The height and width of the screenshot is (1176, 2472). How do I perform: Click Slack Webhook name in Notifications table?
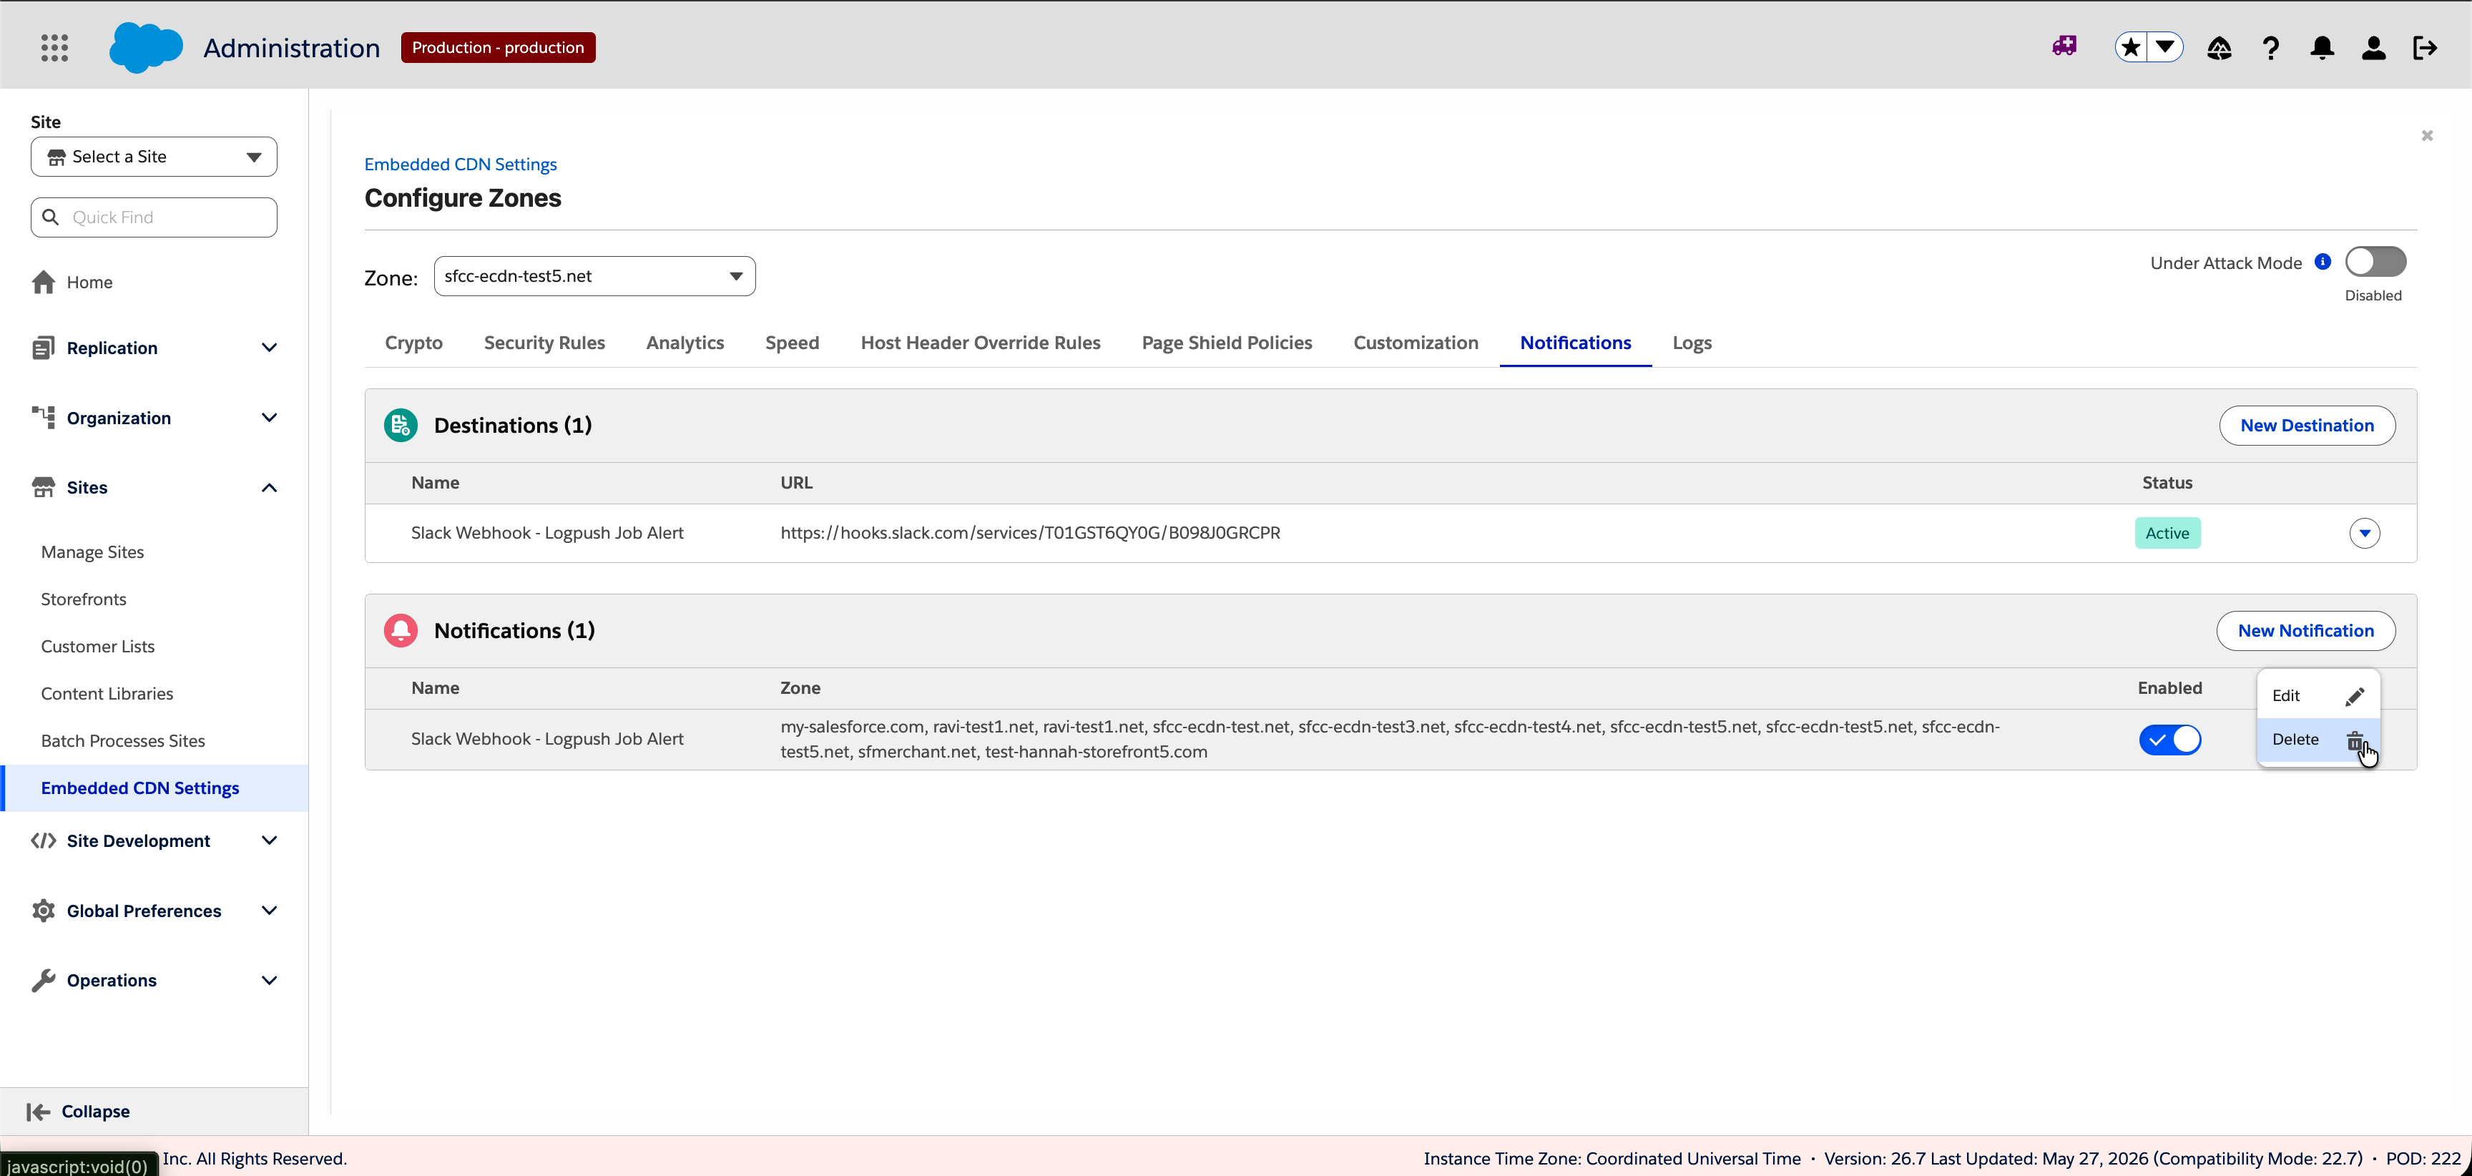click(x=547, y=739)
